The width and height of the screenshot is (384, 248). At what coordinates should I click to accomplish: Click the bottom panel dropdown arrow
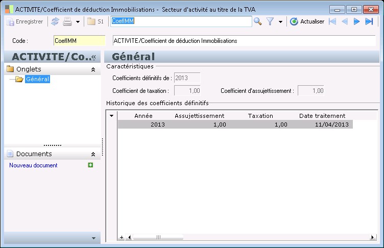[93, 238]
